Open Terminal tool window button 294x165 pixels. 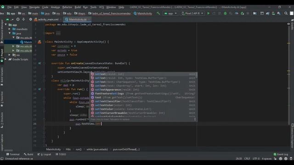pyautogui.click(x=13, y=154)
